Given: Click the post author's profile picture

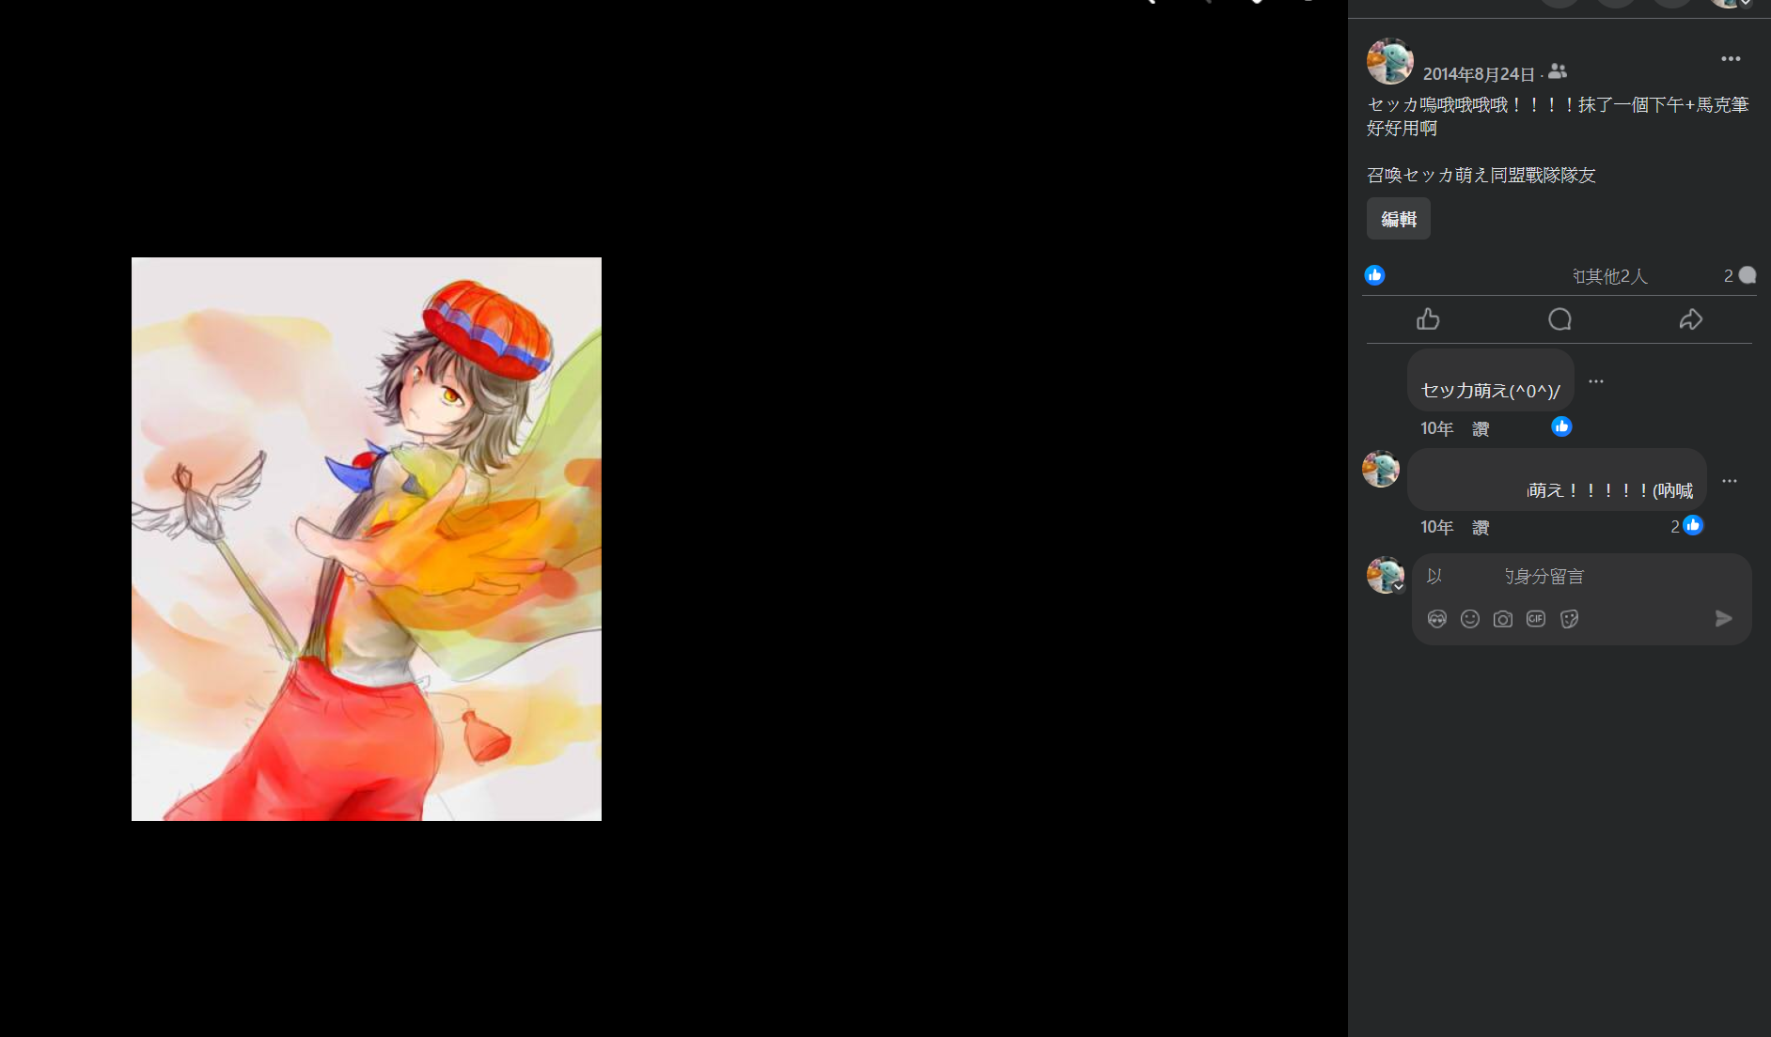Looking at the screenshot, I should tap(1389, 61).
